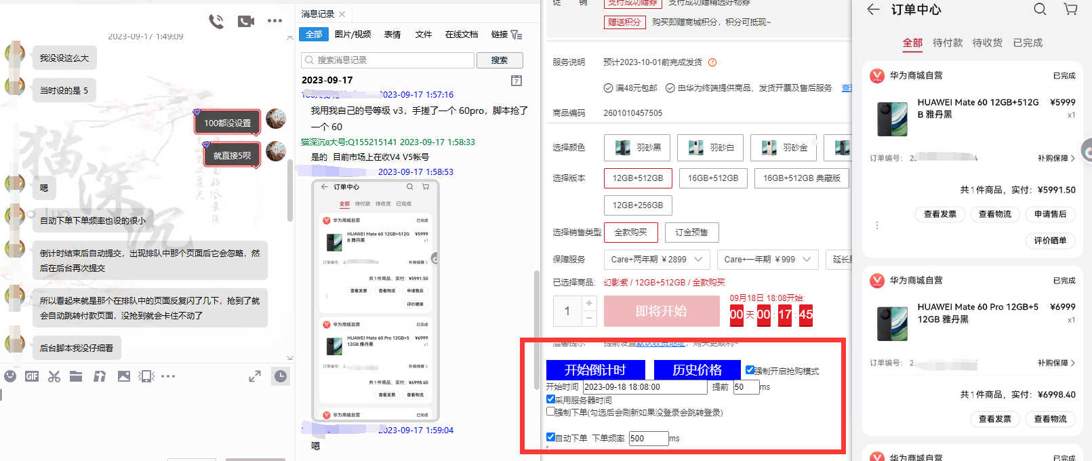The height and width of the screenshot is (461, 1092).
Task: Uncheck the 强制开启抢购模式 checkbox
Action: point(750,370)
